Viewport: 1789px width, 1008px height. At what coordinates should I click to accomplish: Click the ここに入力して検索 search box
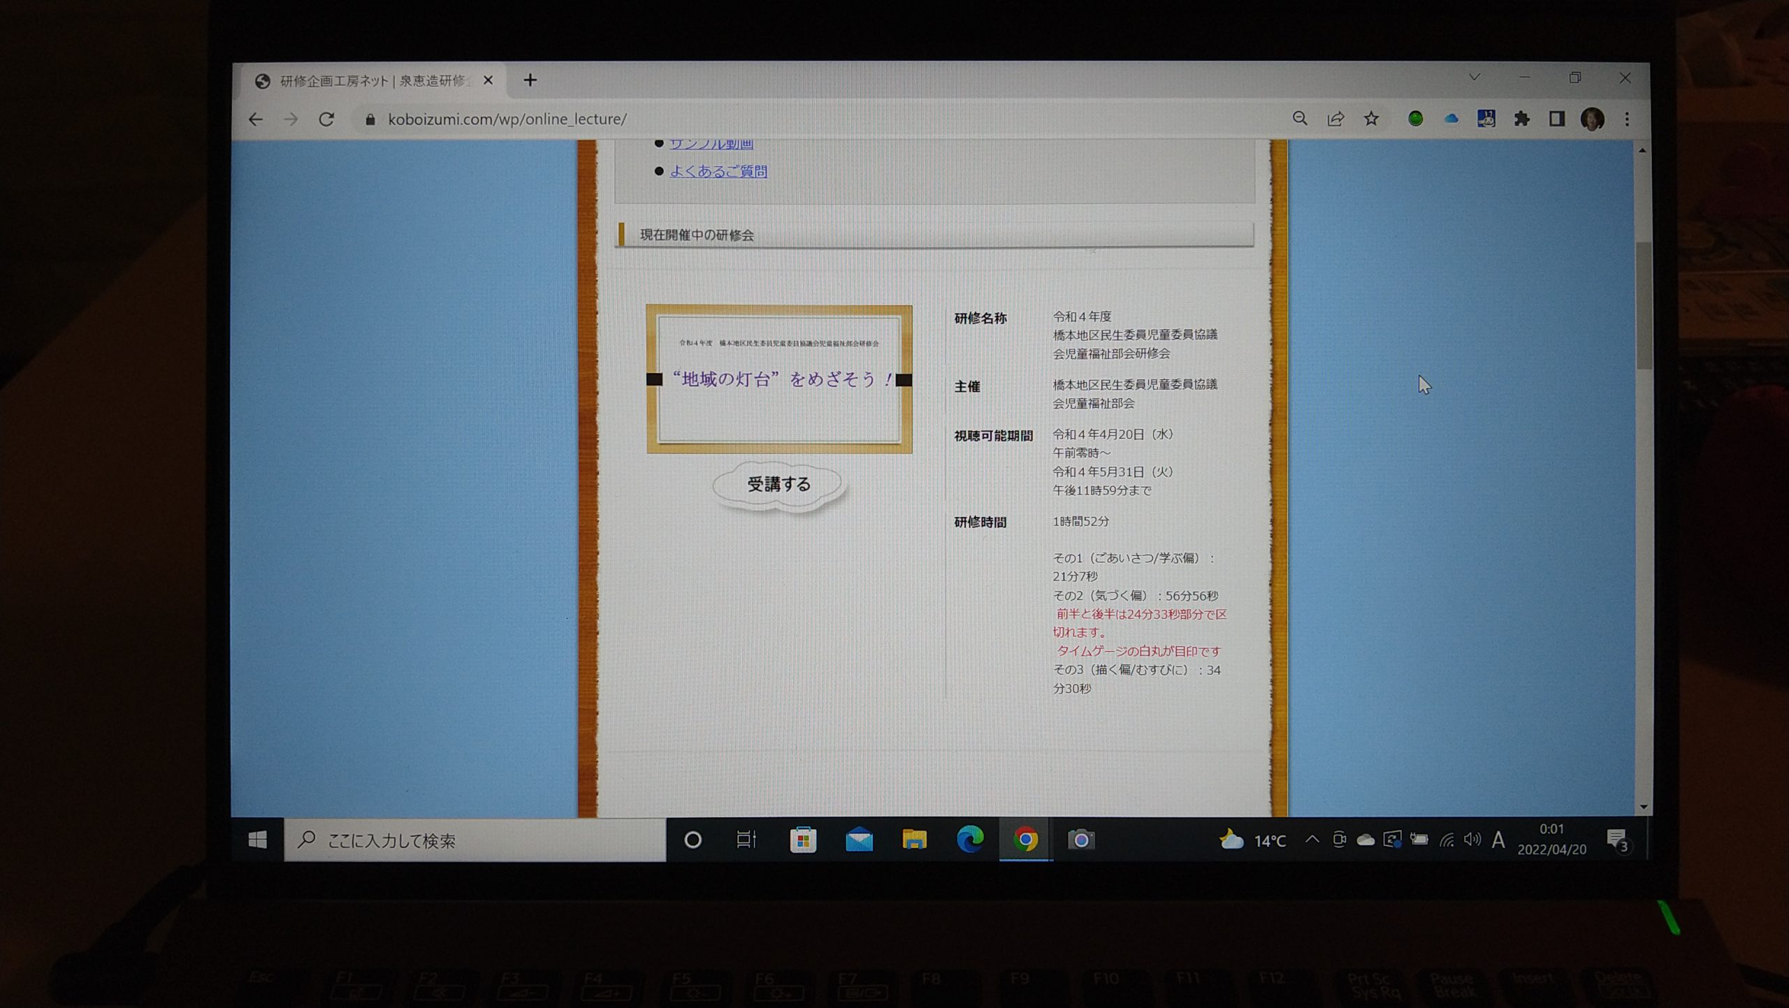tap(475, 840)
